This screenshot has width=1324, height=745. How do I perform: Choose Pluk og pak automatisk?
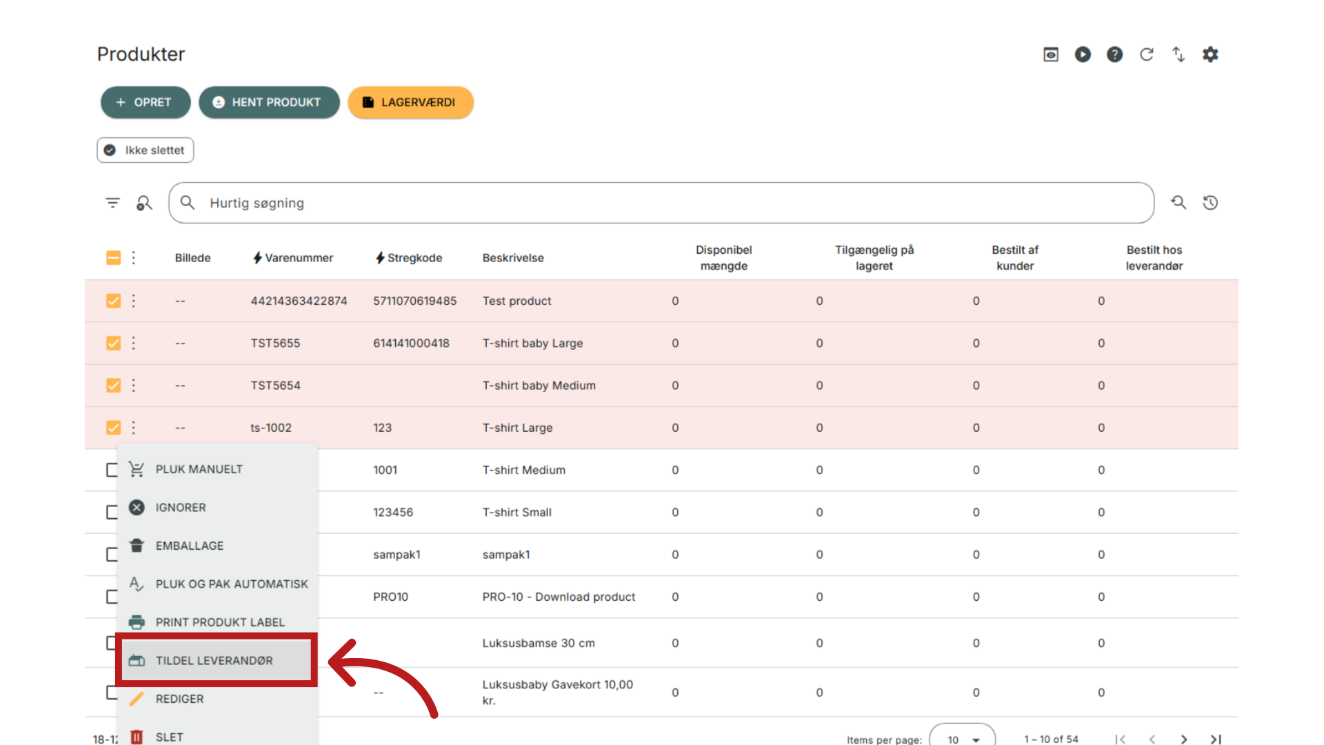coord(217,584)
